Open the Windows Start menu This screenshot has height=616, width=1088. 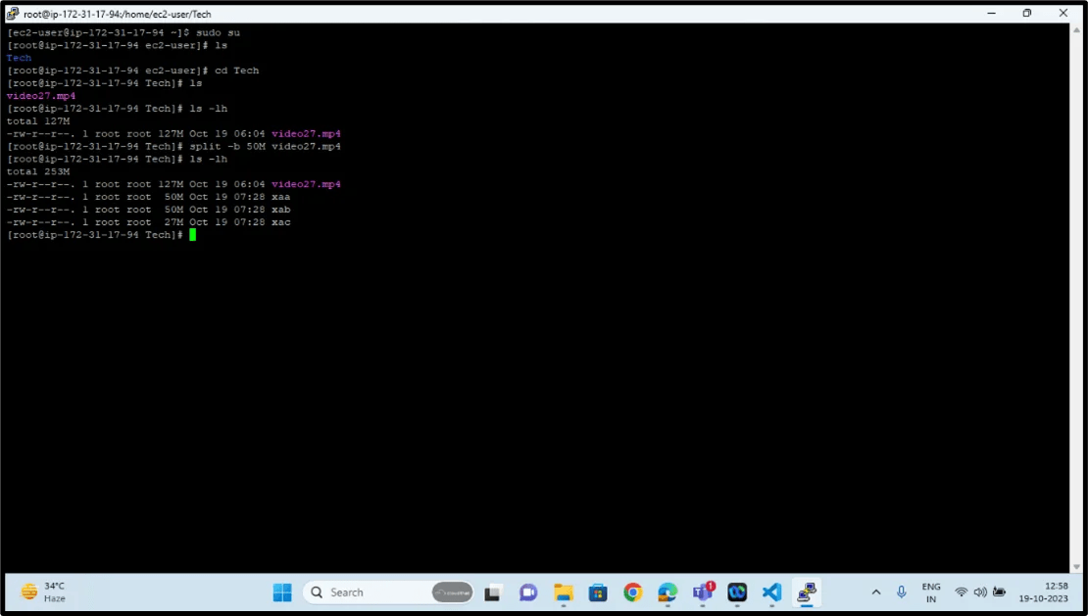(x=282, y=592)
